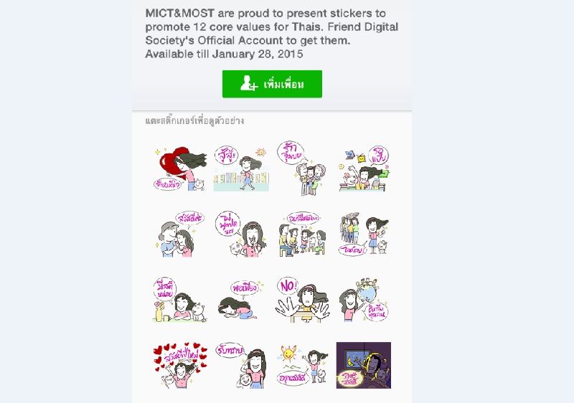Tap the อรุณสวัสดิ์ smiling sun sticker

(302, 365)
